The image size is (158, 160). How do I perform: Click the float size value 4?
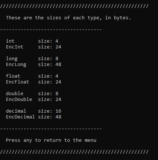pyautogui.click(x=57, y=76)
